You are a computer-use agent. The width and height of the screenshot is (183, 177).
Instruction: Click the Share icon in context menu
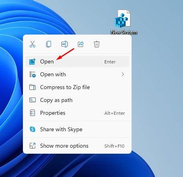point(81,44)
